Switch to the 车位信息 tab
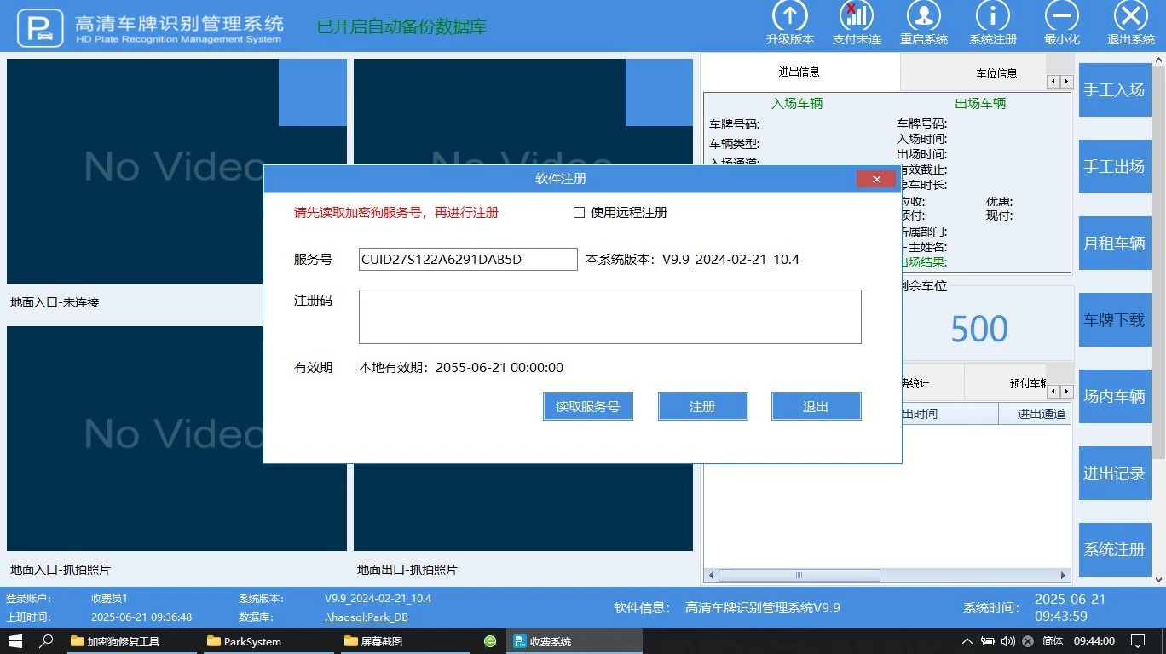Viewport: 1166px width, 654px height. click(x=973, y=73)
